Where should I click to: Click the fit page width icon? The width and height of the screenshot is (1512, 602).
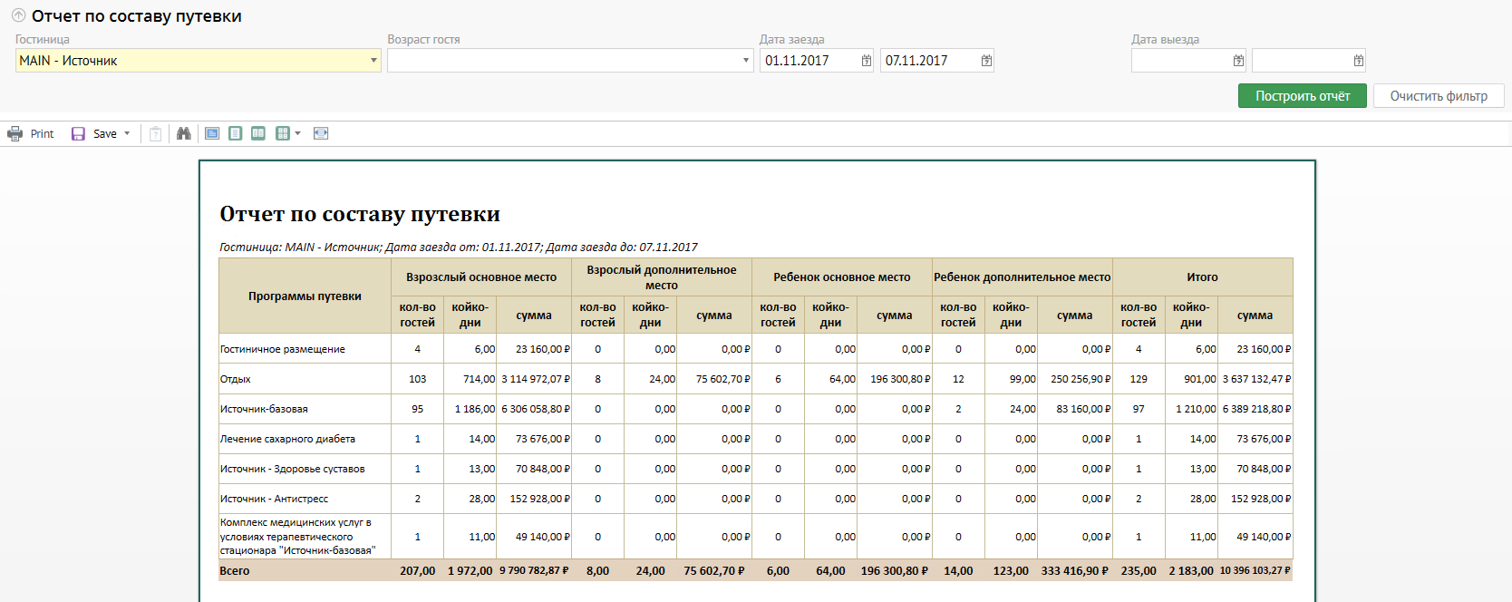[321, 133]
